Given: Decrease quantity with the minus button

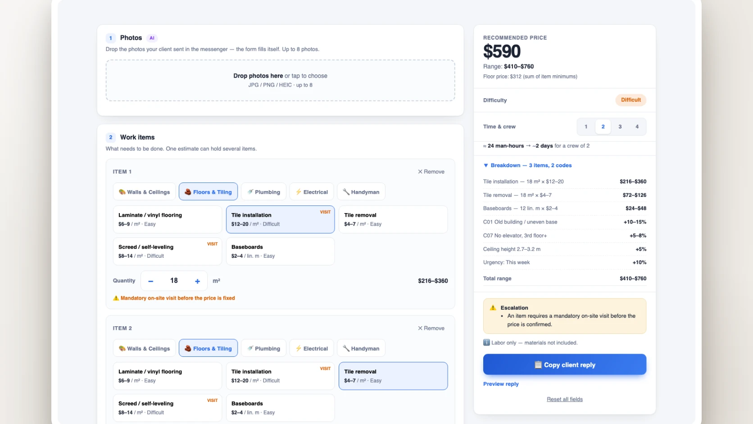Looking at the screenshot, I should tap(151, 281).
